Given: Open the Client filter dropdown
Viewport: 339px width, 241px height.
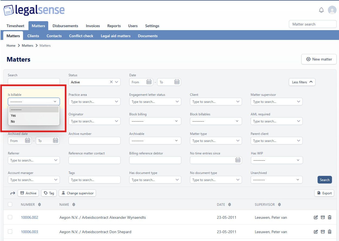Looking at the screenshot, I should click(216, 102).
